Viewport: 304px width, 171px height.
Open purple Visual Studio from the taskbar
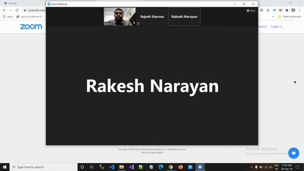(x=132, y=167)
